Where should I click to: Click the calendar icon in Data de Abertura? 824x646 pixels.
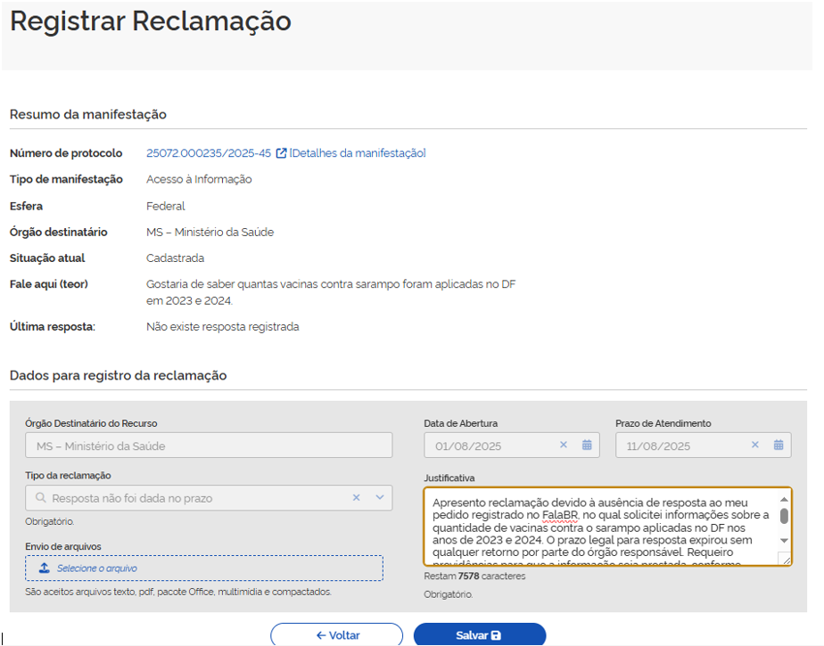[x=587, y=446]
